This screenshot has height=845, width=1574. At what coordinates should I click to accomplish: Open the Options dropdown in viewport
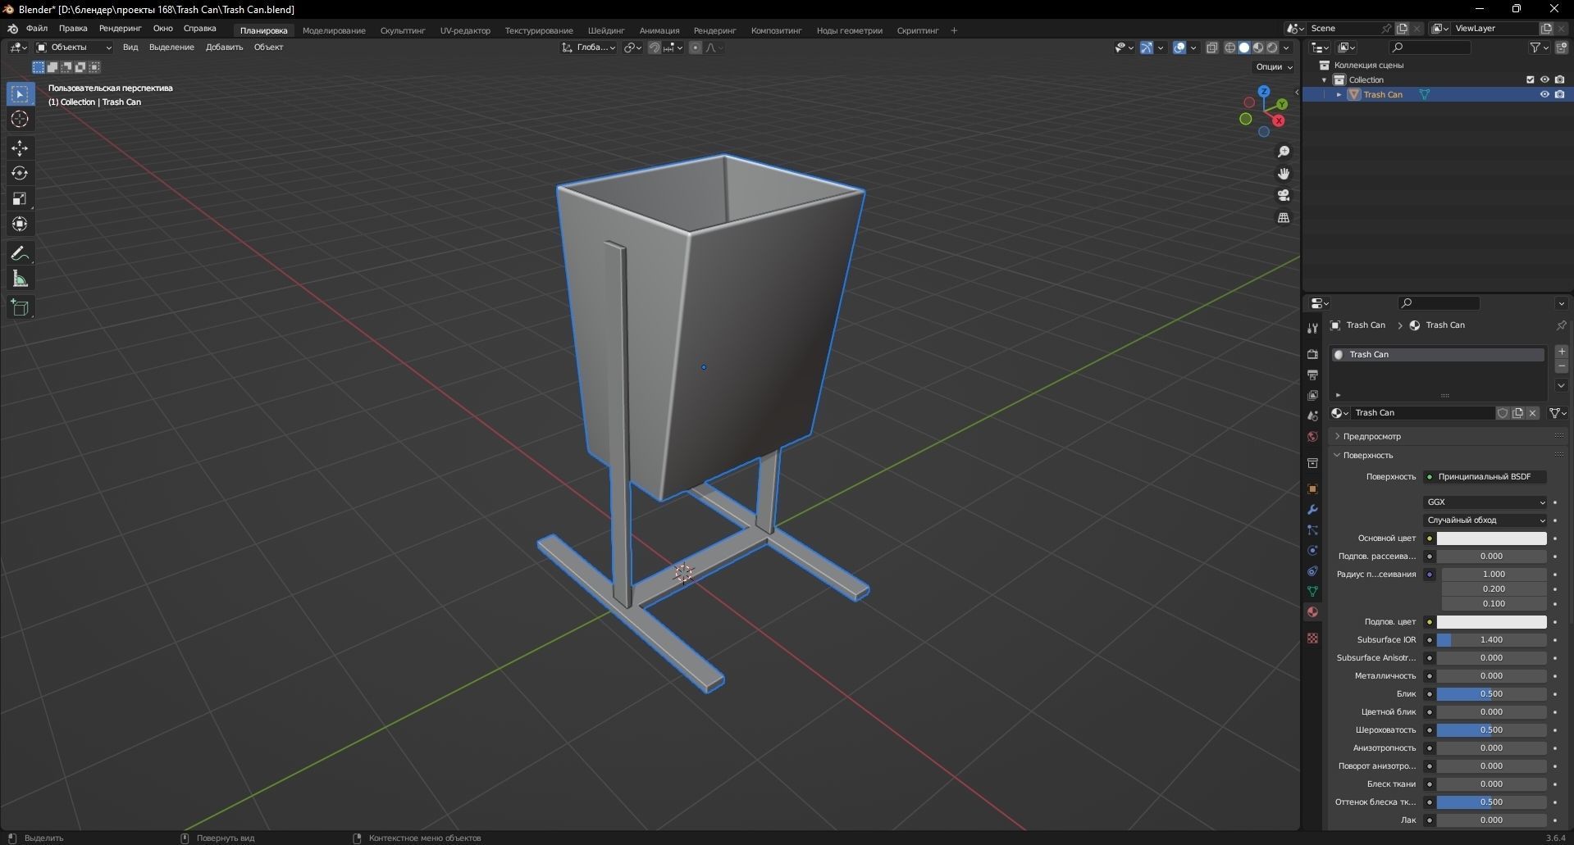click(x=1274, y=66)
